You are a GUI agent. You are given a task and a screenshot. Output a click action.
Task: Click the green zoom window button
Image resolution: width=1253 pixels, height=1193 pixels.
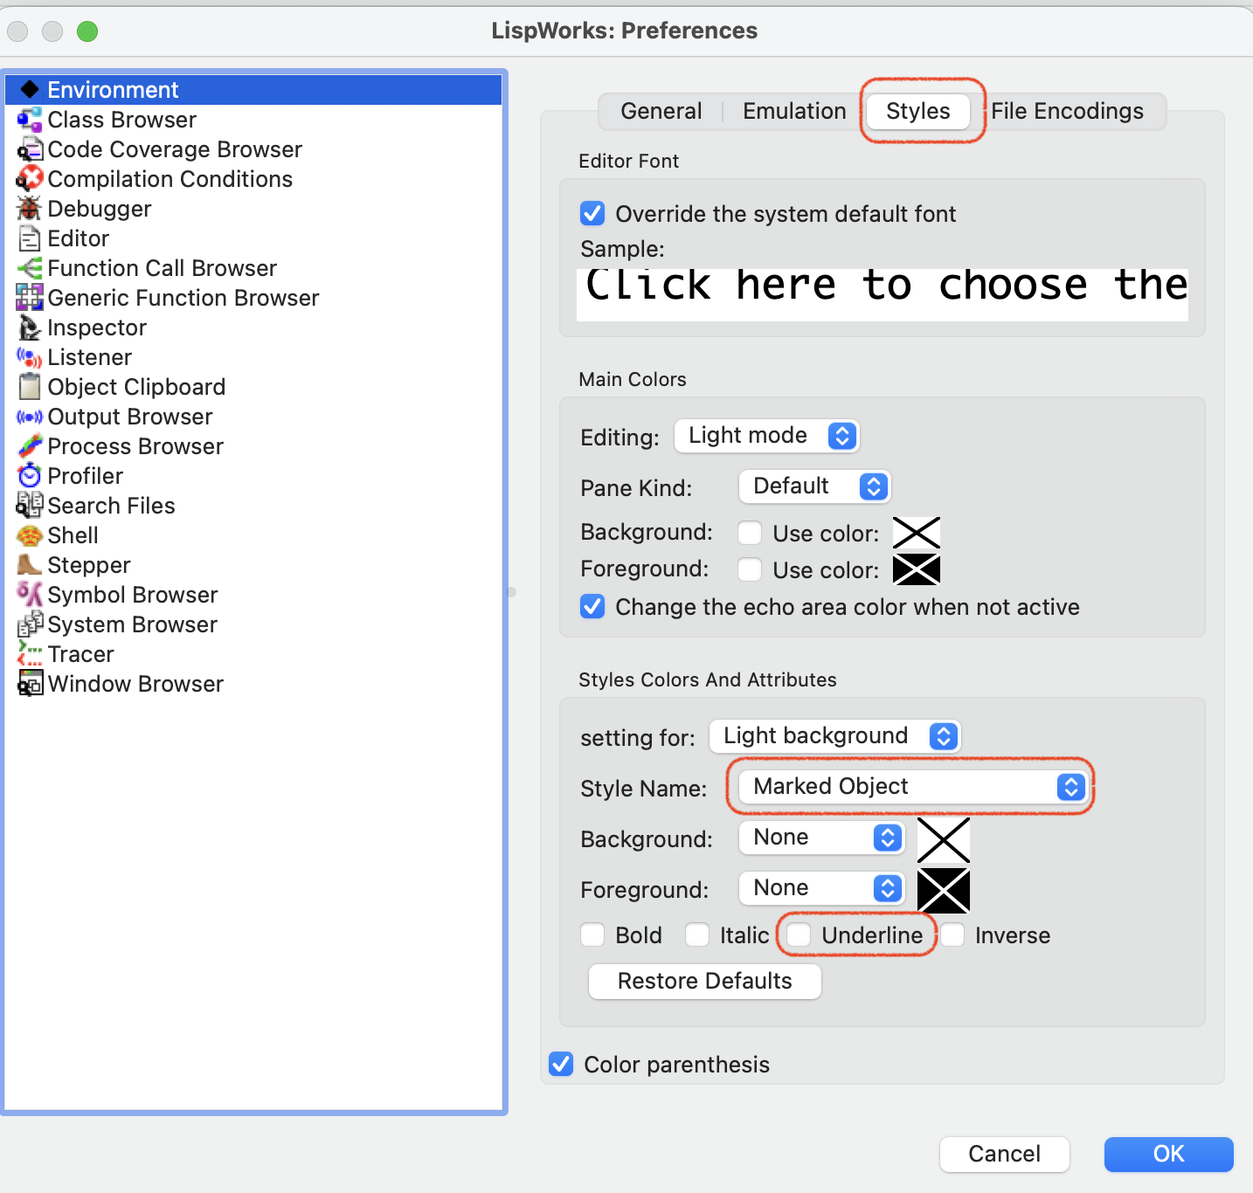(x=87, y=31)
